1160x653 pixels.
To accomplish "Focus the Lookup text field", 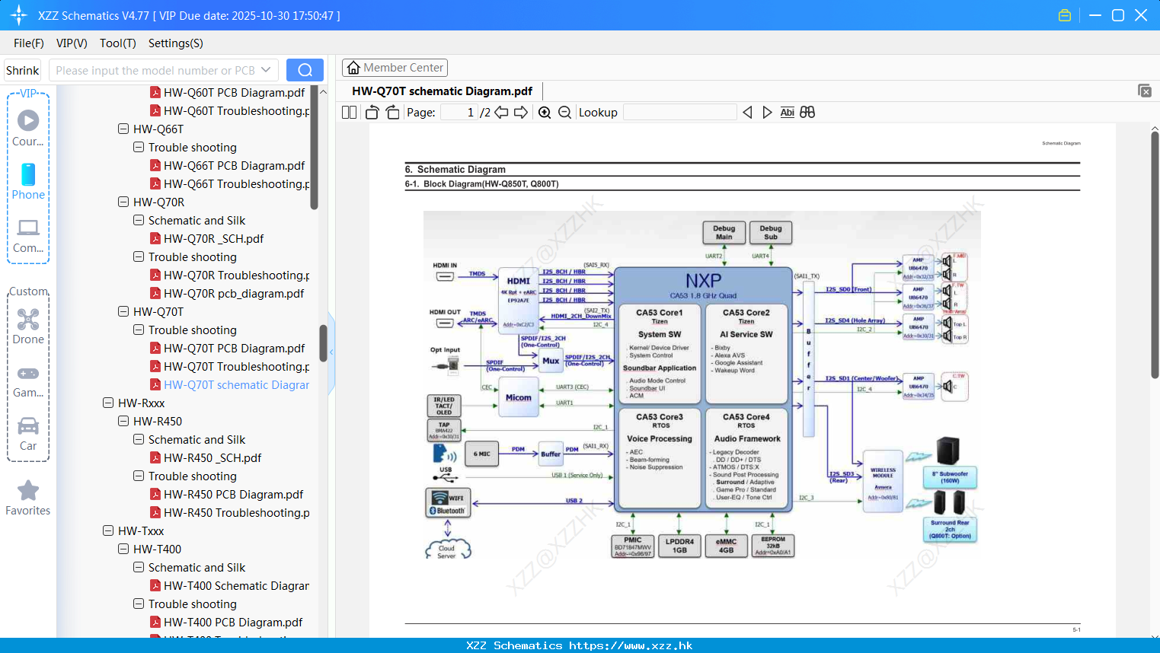I will click(x=679, y=112).
